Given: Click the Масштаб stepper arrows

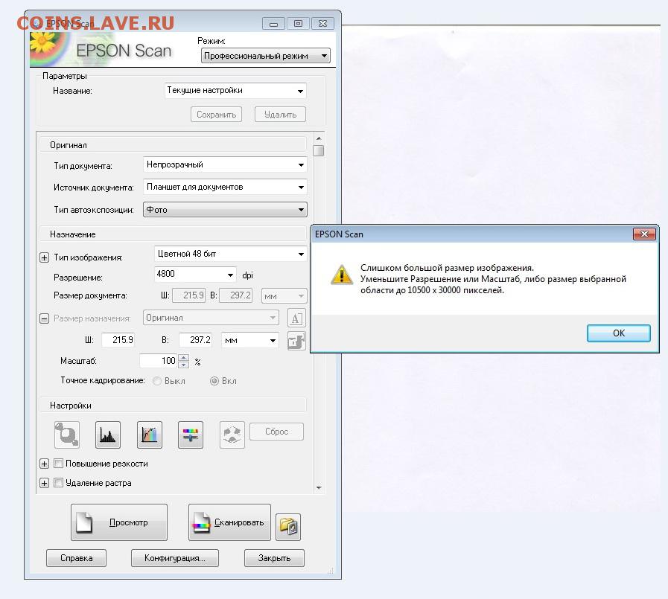Looking at the screenshot, I should 184,361.
